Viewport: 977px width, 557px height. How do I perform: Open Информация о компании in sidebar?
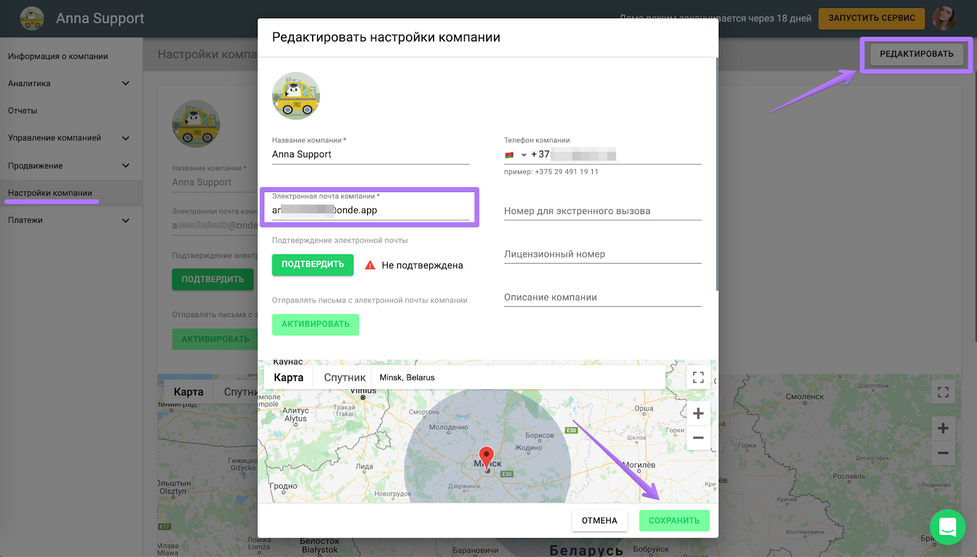(58, 56)
